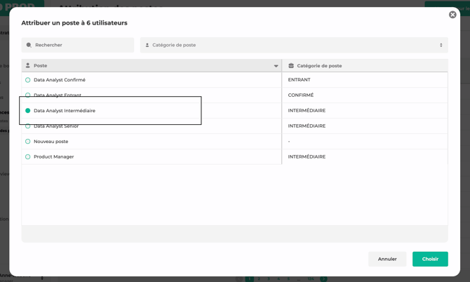Open the Catégorie de poste filter dropdown

(x=293, y=45)
